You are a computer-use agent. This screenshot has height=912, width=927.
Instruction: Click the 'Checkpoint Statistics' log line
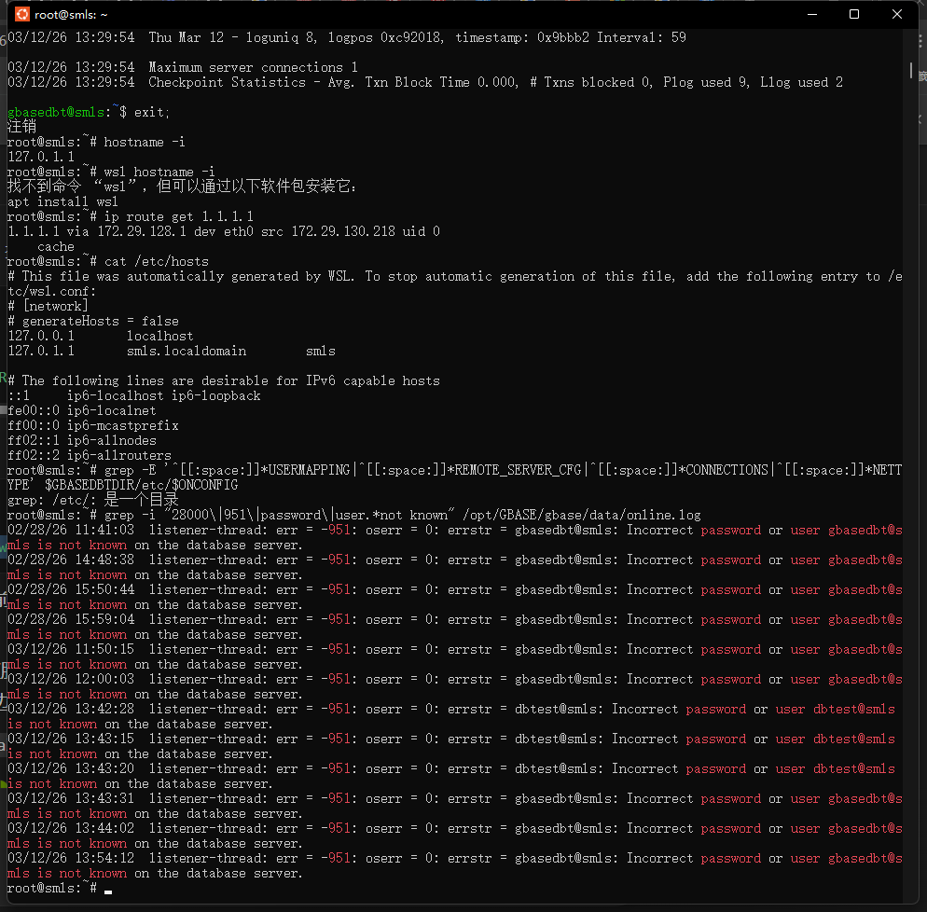(424, 82)
